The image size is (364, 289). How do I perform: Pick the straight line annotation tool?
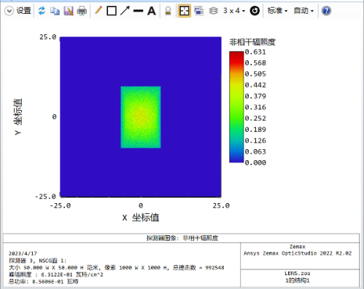point(139,11)
